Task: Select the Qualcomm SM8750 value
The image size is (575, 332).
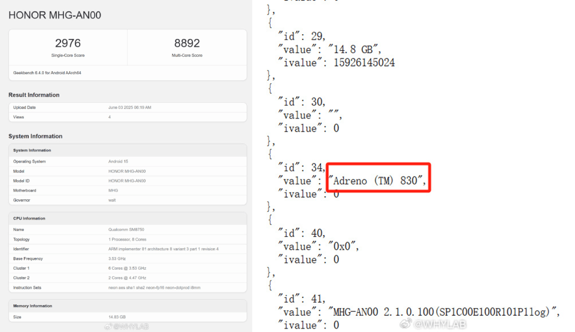Action: [x=126, y=229]
